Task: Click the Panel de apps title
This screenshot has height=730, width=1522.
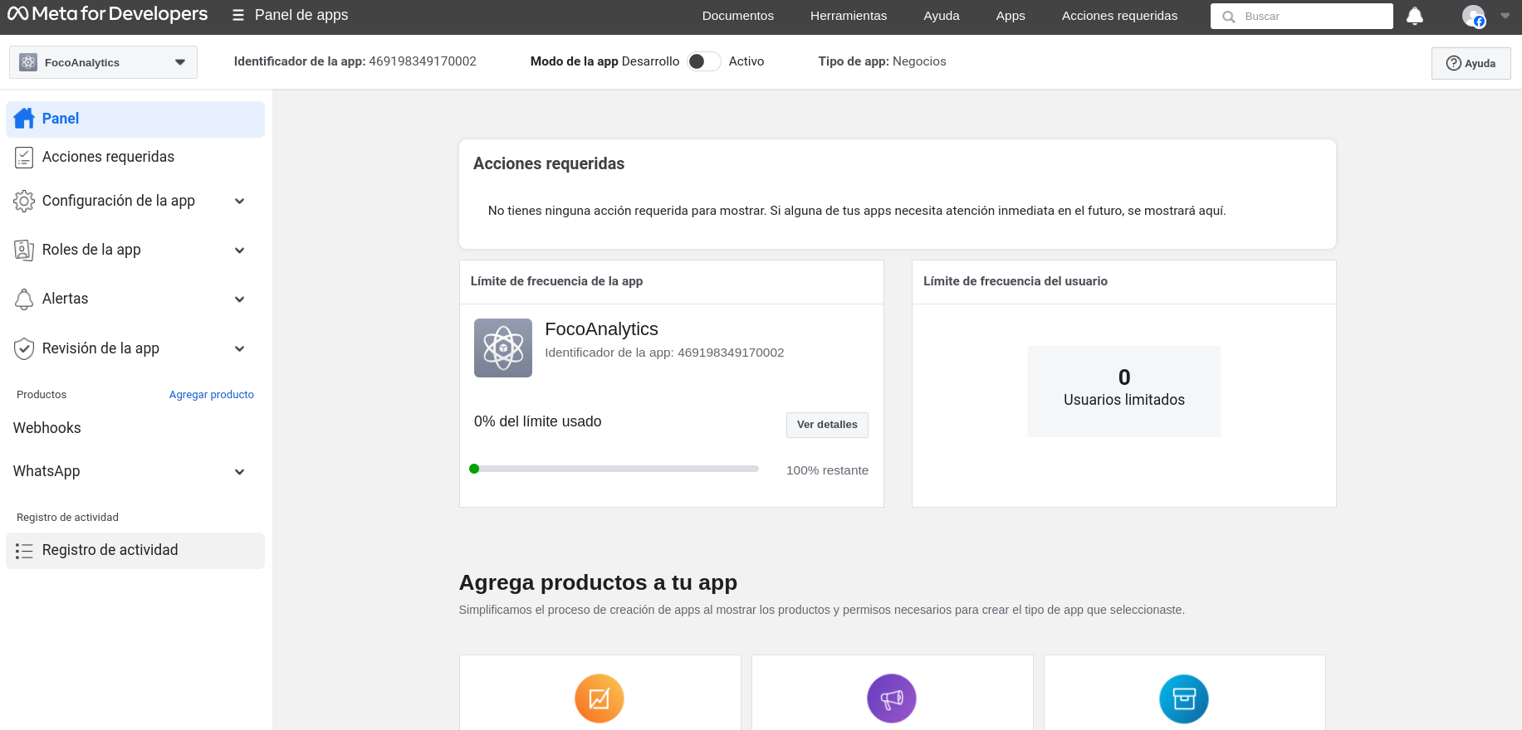Action: tap(301, 15)
